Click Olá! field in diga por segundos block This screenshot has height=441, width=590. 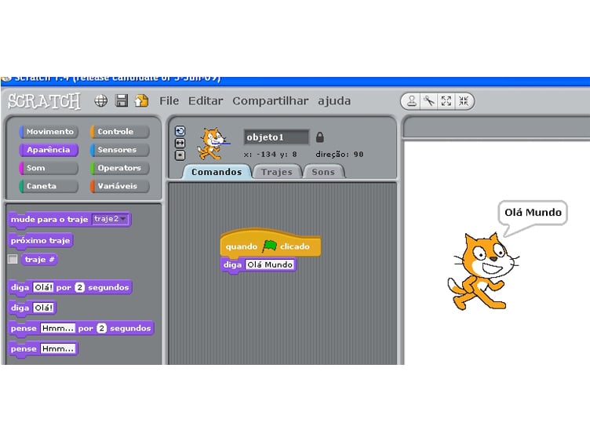44,287
